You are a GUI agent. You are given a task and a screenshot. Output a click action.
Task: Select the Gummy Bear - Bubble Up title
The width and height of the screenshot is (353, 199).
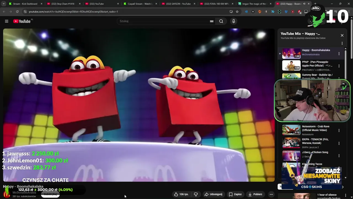(317, 76)
